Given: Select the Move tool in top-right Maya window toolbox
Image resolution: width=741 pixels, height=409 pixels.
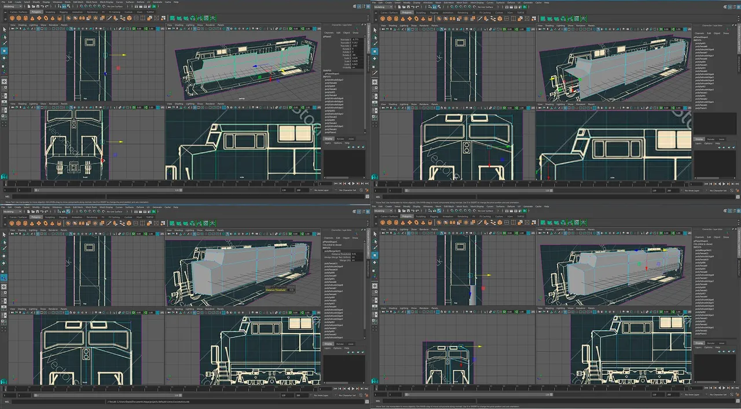Looking at the screenshot, I should (x=375, y=51).
